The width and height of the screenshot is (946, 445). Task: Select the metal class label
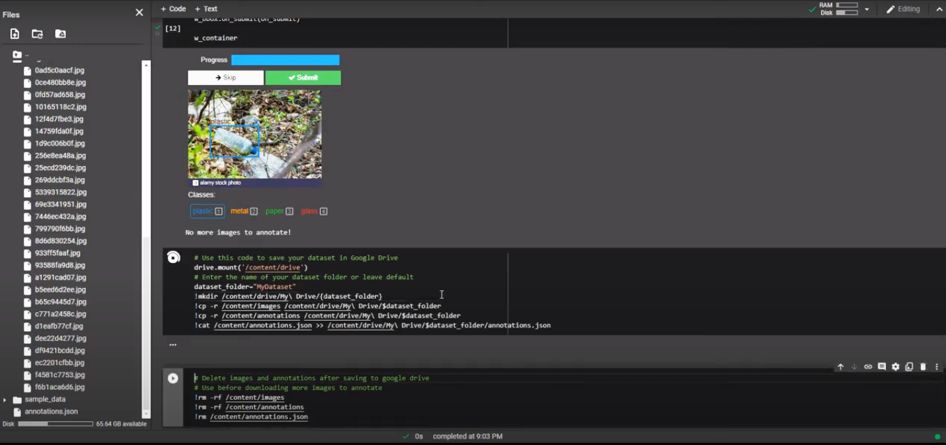pos(244,211)
